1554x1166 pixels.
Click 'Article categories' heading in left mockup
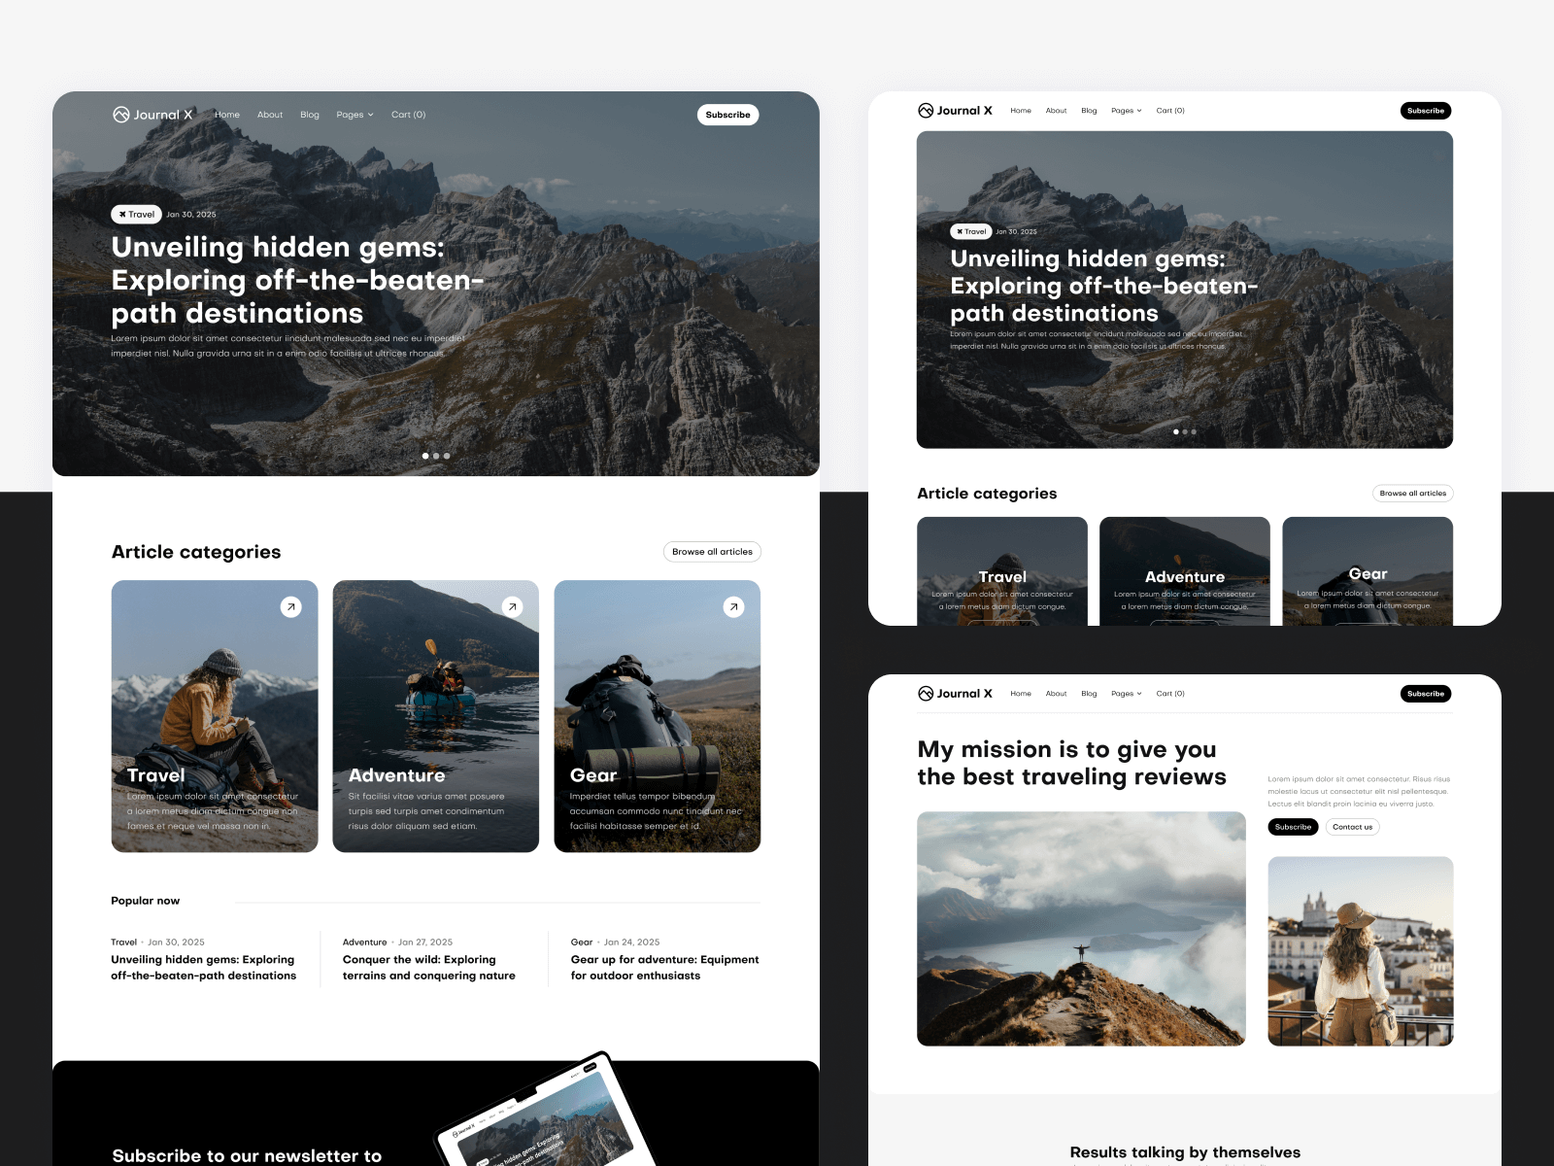196,552
